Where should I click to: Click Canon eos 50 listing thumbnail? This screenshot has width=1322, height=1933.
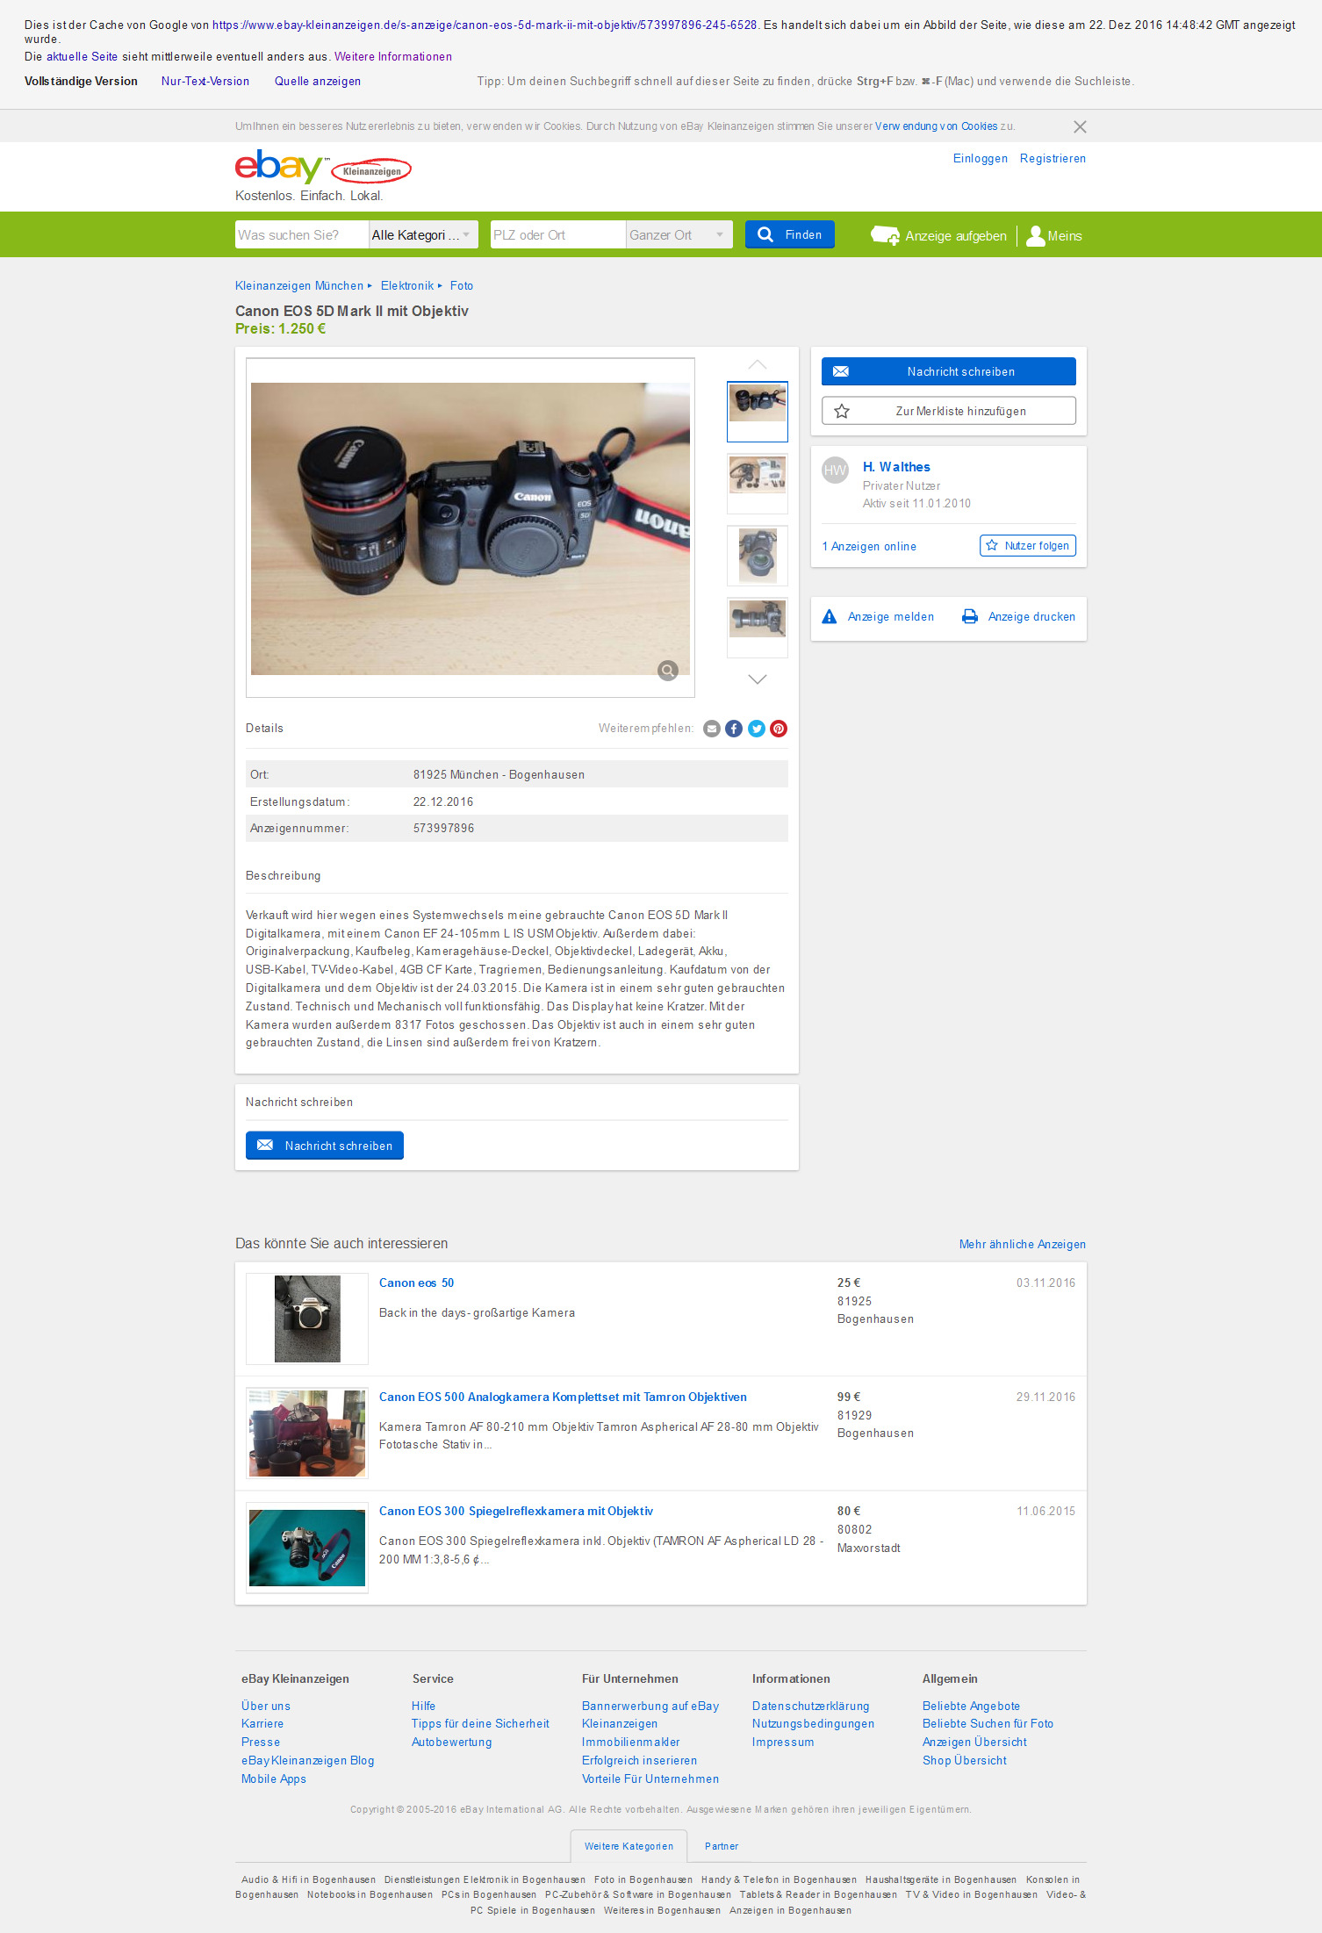coord(307,1319)
